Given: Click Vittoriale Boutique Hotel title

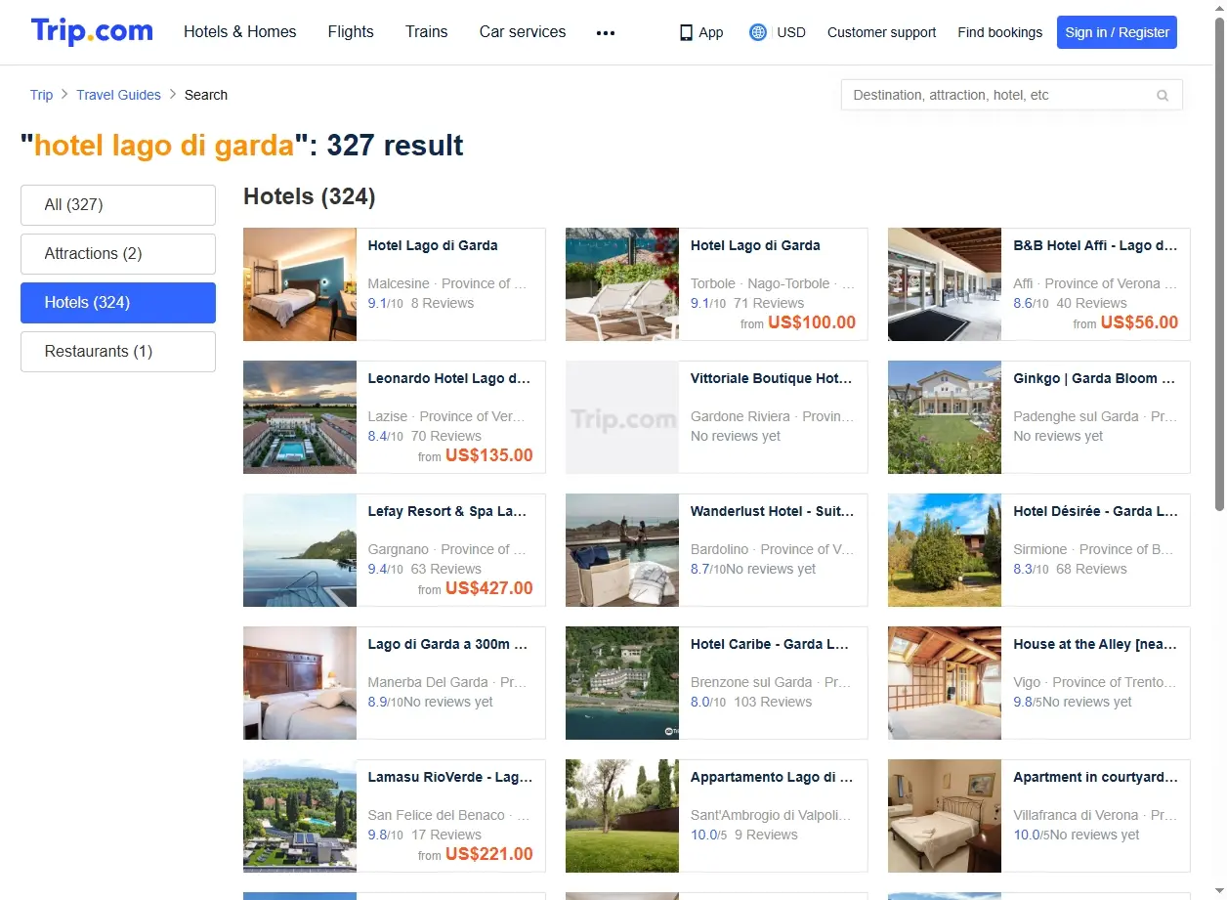Looking at the screenshot, I should pos(771,378).
